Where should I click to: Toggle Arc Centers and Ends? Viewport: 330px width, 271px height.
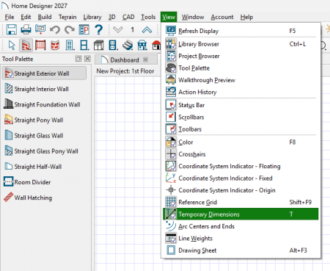click(x=241, y=226)
